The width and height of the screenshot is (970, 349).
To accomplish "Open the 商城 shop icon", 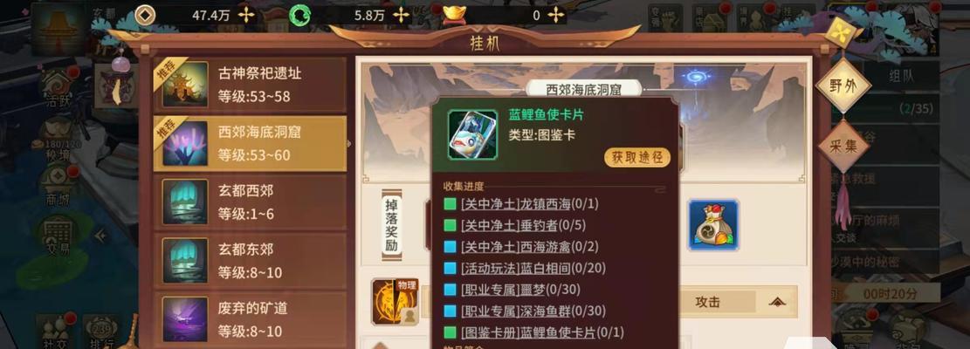I will (x=58, y=184).
